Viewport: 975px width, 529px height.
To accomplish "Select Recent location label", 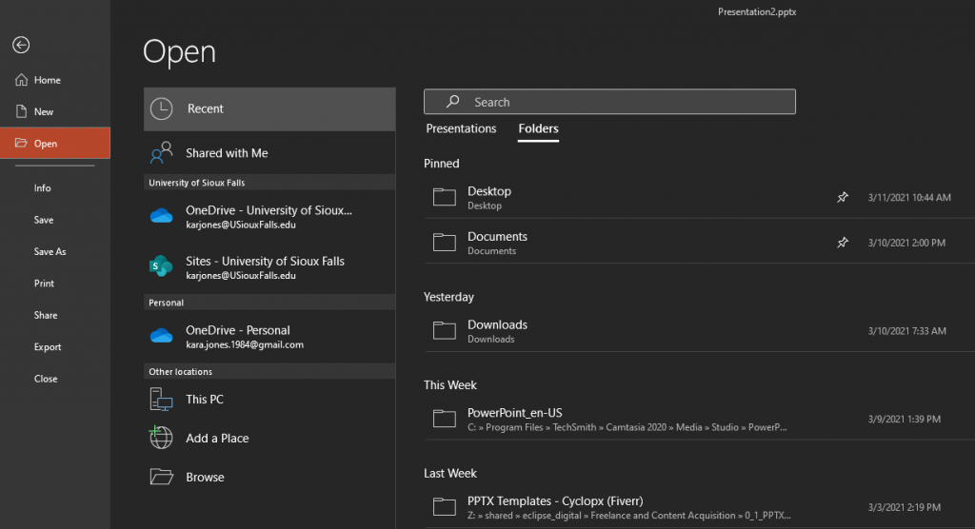I will click(x=206, y=108).
